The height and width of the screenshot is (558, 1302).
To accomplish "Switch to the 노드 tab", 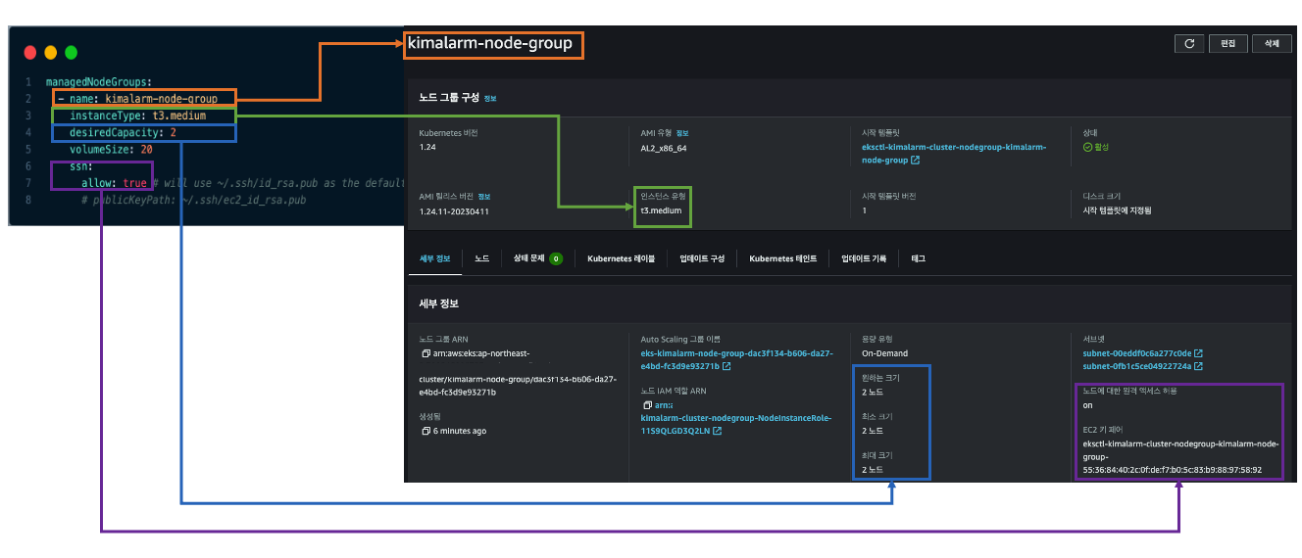I will pos(481,258).
